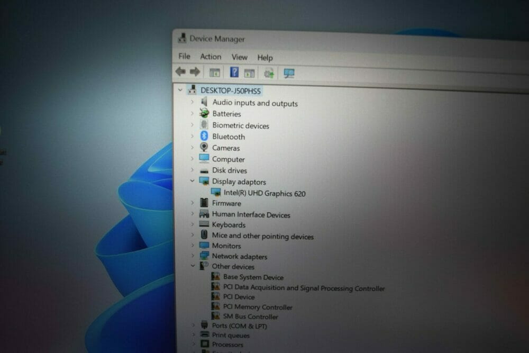
Task: Click the Device Manager title bar icon
Action: click(x=182, y=38)
